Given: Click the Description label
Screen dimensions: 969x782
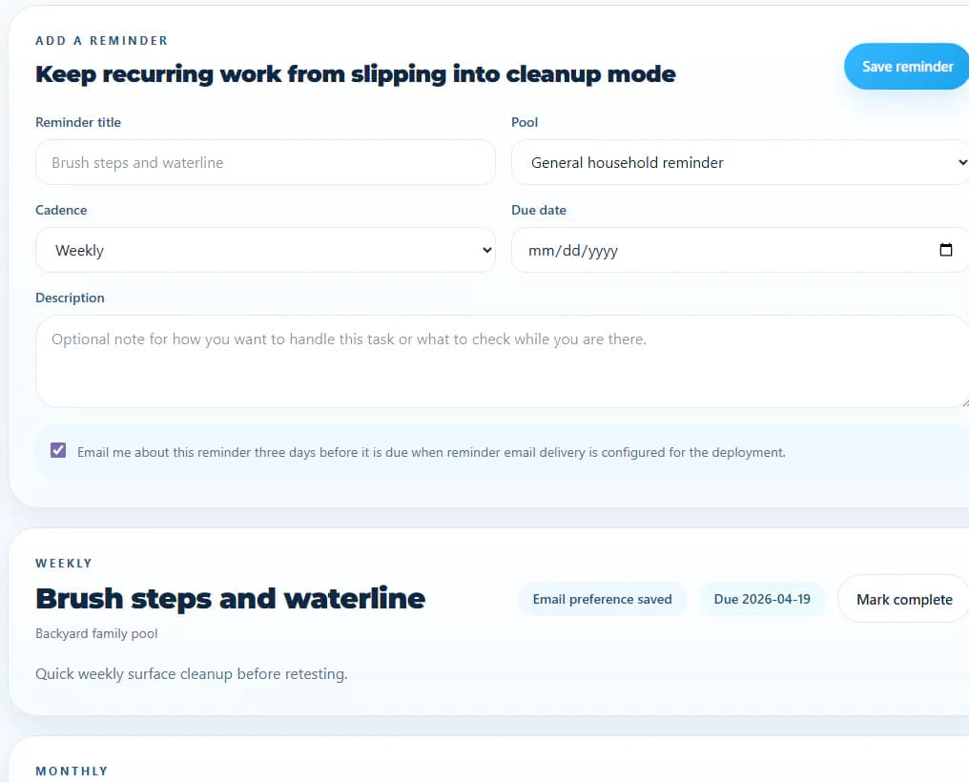Looking at the screenshot, I should [x=70, y=298].
